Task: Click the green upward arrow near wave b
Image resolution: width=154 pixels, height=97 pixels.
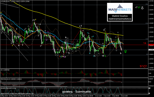Action: (126, 51)
